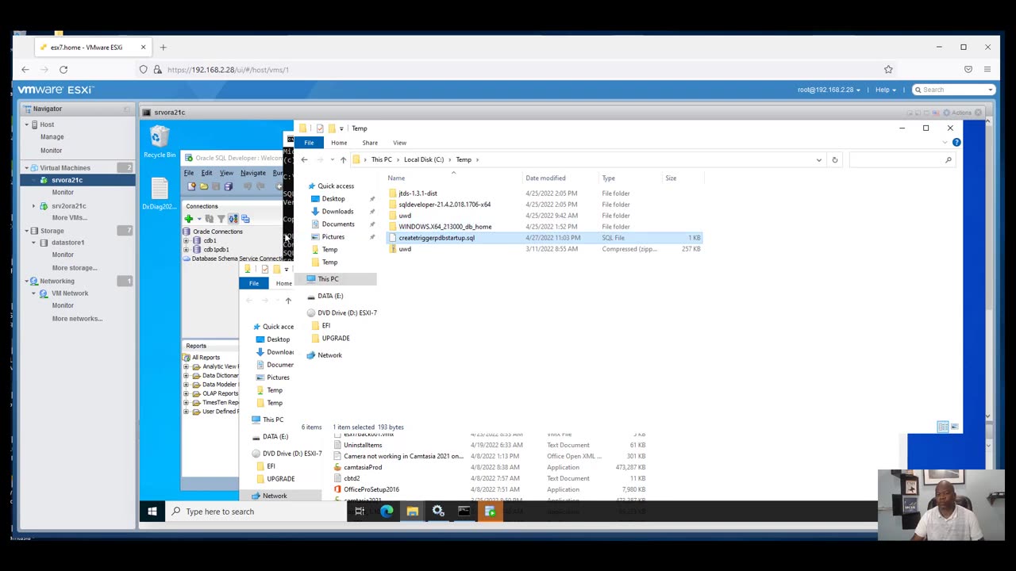This screenshot has height=571, width=1016.
Task: Open Manage under Host
Action: coord(52,137)
